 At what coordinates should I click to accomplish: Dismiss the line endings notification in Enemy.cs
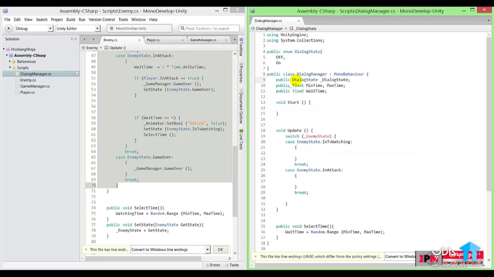[x=86, y=250]
